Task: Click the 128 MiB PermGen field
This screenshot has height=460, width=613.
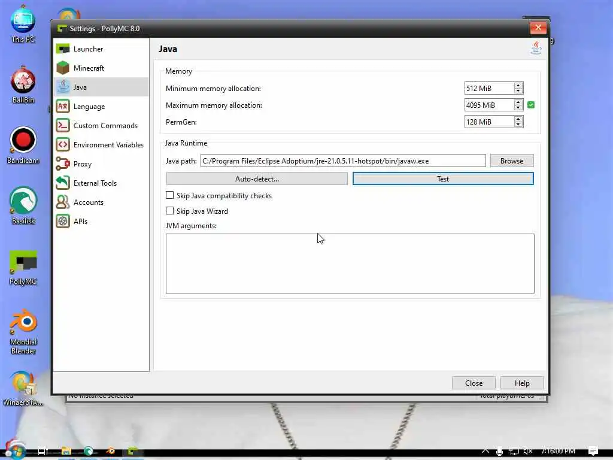Action: [x=489, y=122]
